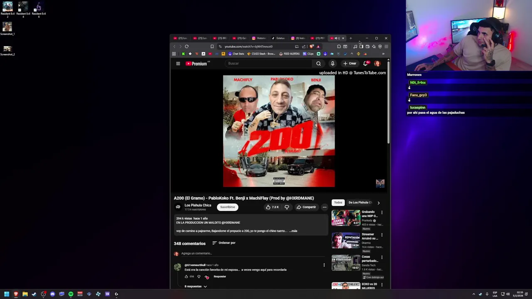Bookmark this page via bookmark icon
The height and width of the screenshot is (299, 532).
[212, 47]
